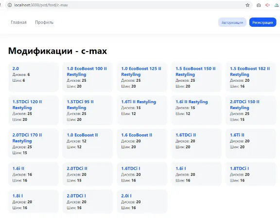Open the 1.8i I link
This screenshot has width=280, height=218.
click(17, 196)
